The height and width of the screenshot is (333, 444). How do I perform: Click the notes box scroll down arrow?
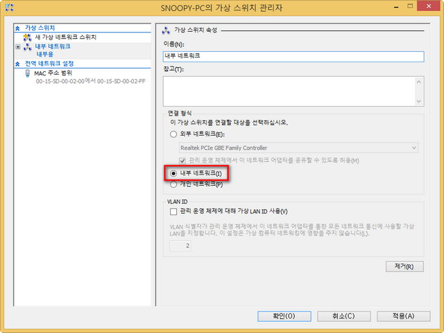pyautogui.click(x=419, y=101)
